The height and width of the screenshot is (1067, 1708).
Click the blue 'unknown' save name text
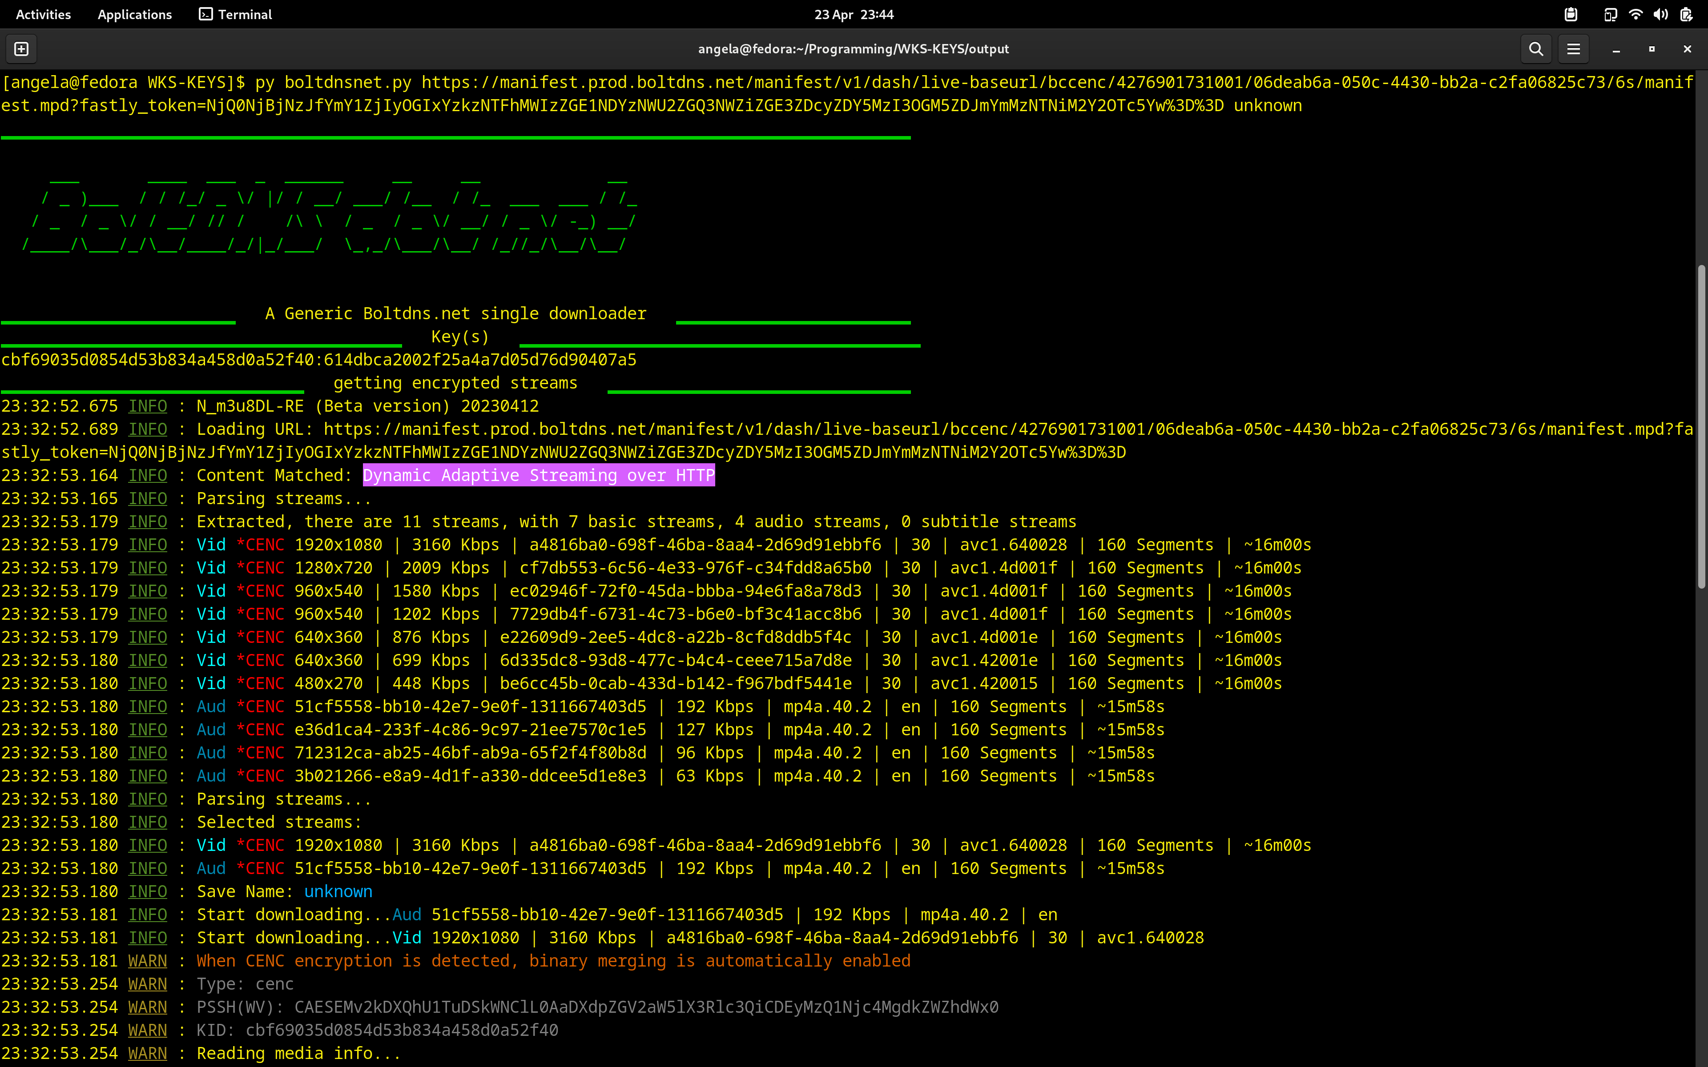point(338,891)
